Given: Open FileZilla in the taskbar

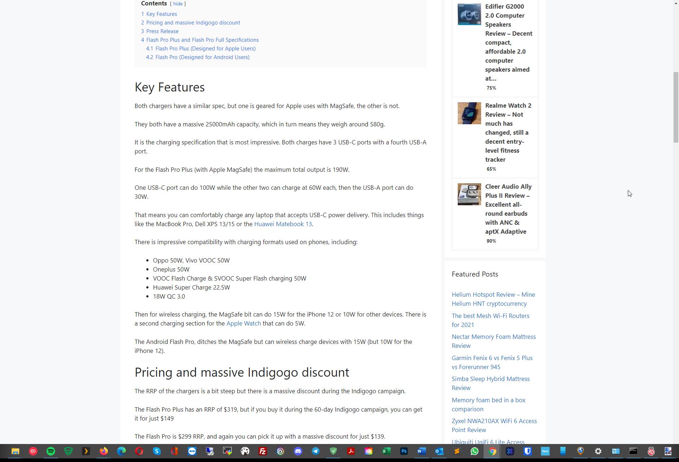Looking at the screenshot, I should (x=263, y=451).
